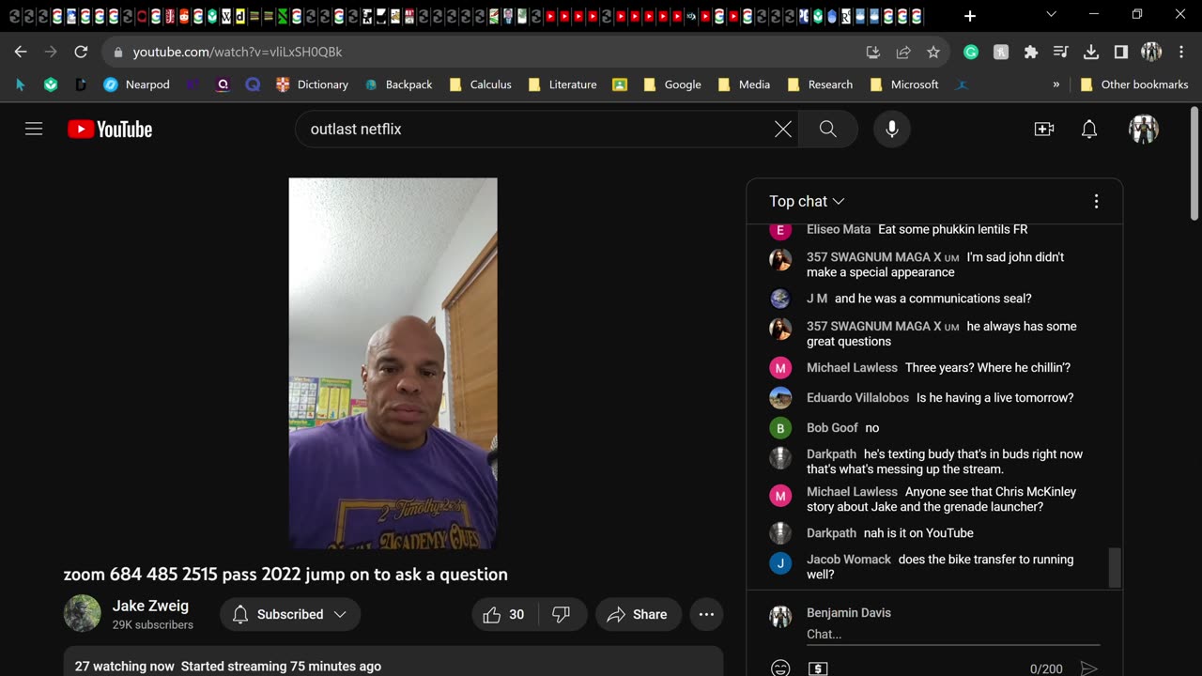Open Chrome downloads
Viewport: 1202px width, 676px height.
tap(1091, 52)
